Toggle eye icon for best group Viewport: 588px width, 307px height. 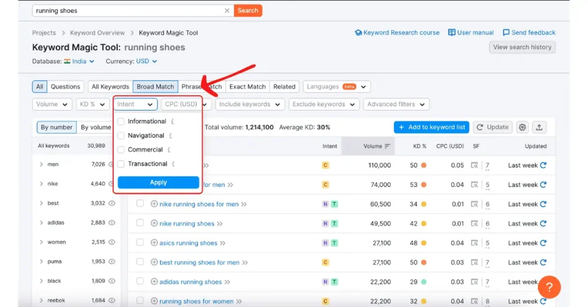click(112, 203)
